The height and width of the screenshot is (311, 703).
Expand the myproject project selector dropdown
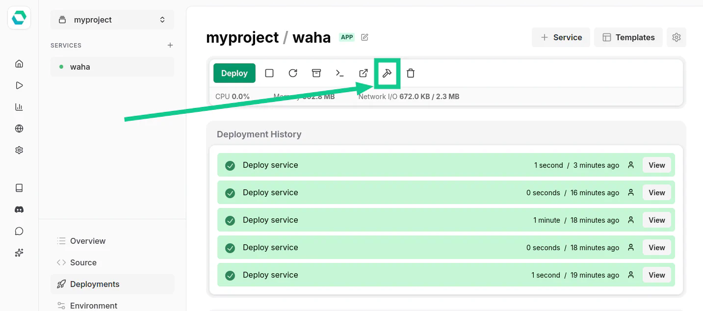click(x=112, y=20)
